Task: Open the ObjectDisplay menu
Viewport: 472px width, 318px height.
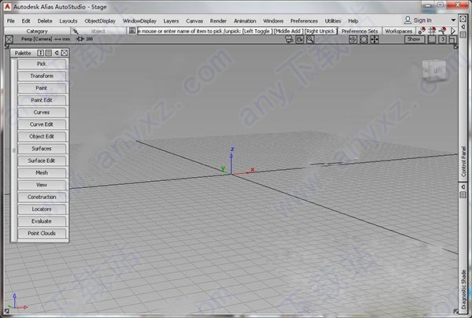Action: click(x=100, y=20)
